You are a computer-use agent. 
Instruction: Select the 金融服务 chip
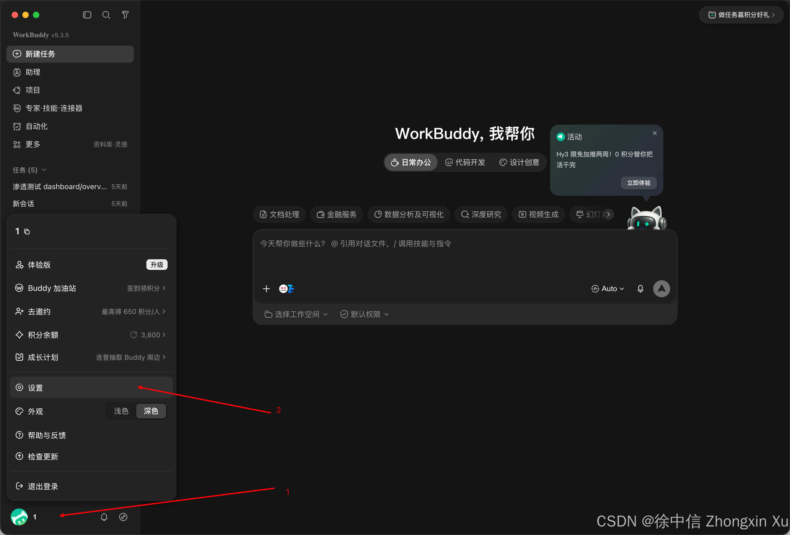tap(337, 214)
